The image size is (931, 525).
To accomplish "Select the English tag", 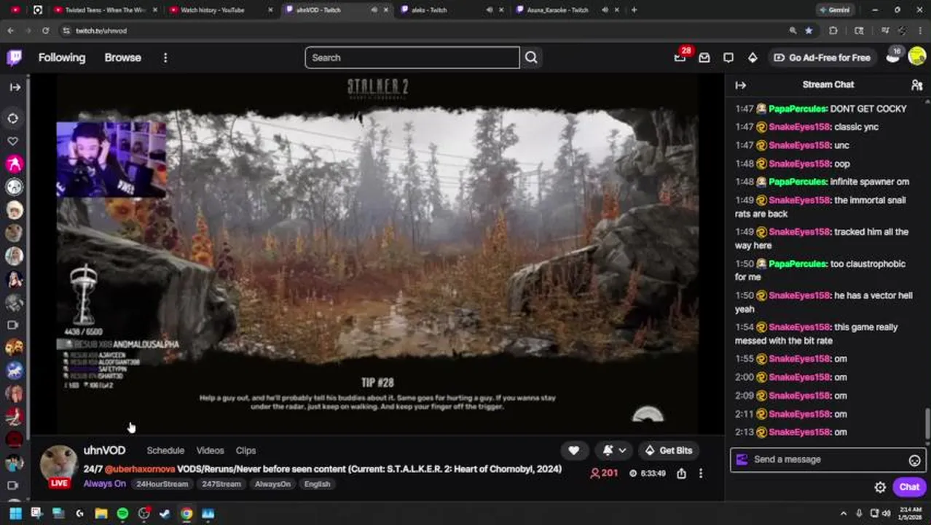I will click(x=317, y=484).
